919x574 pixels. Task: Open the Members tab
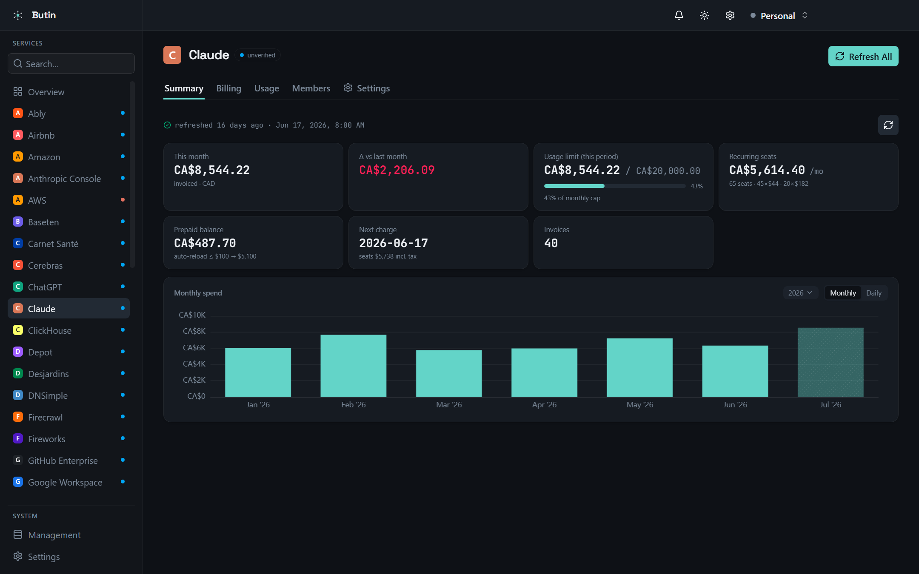click(311, 88)
